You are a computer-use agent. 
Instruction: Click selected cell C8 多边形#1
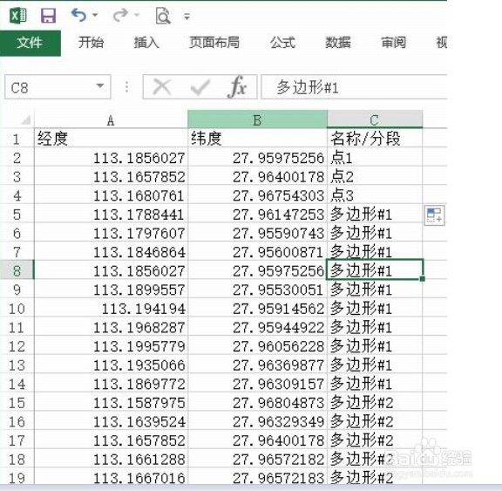[375, 270]
